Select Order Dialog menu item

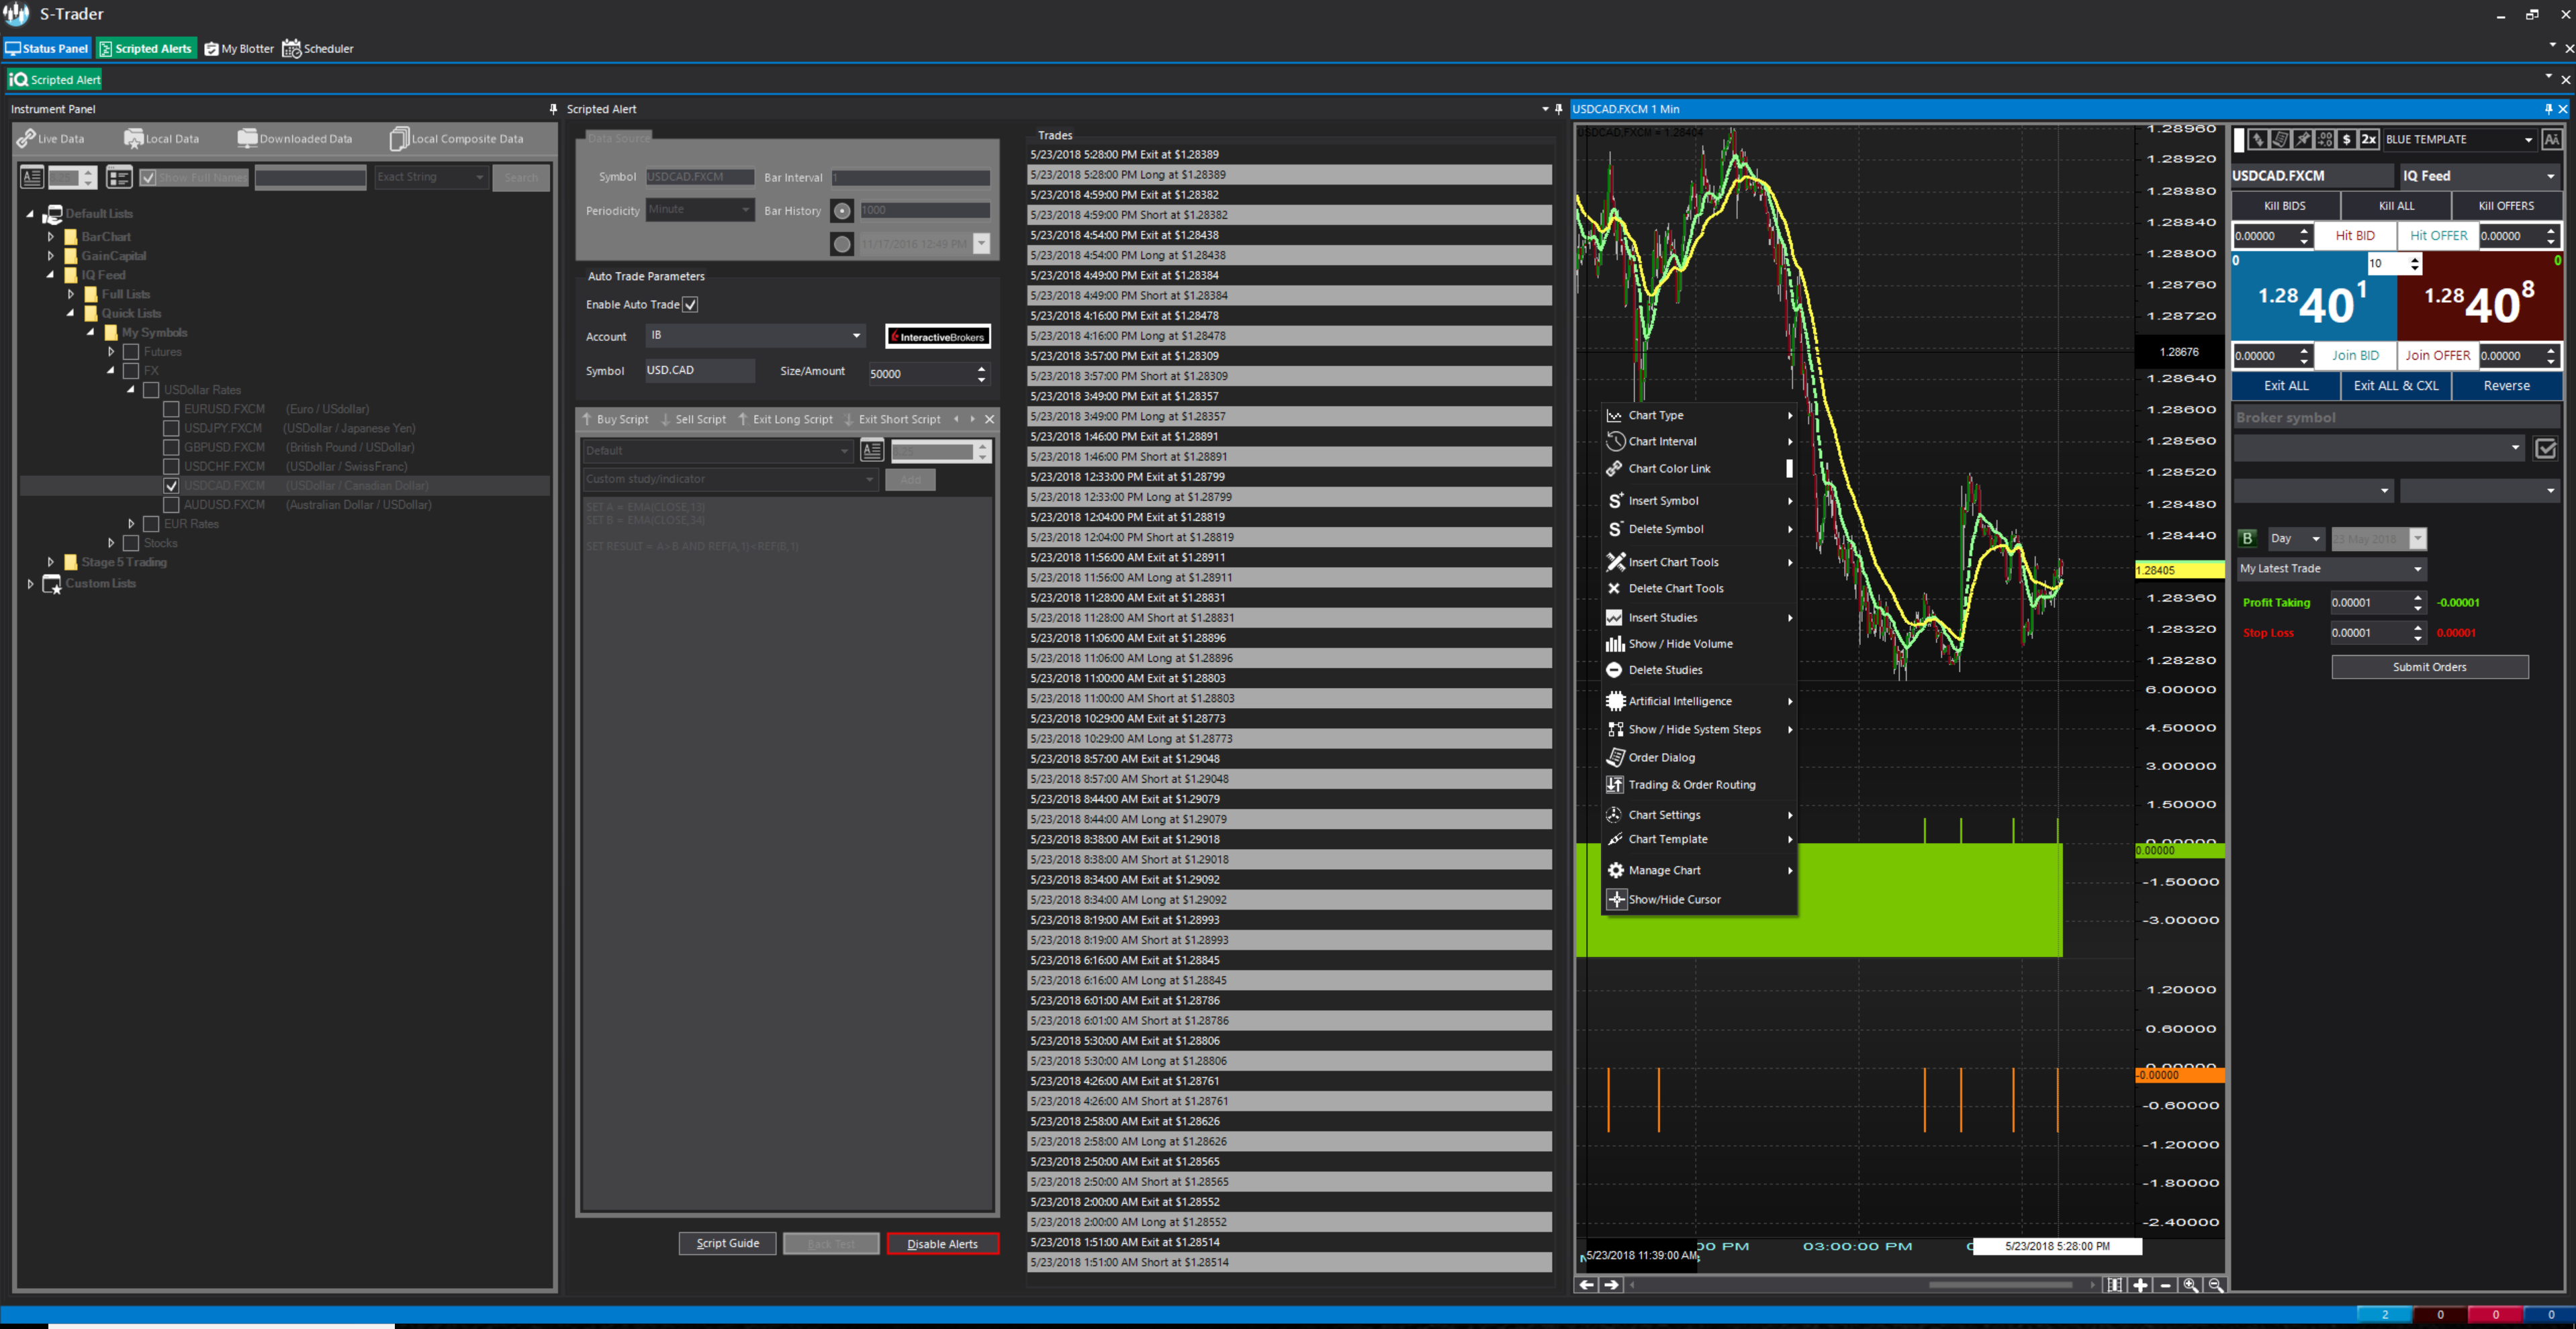pyautogui.click(x=1698, y=757)
